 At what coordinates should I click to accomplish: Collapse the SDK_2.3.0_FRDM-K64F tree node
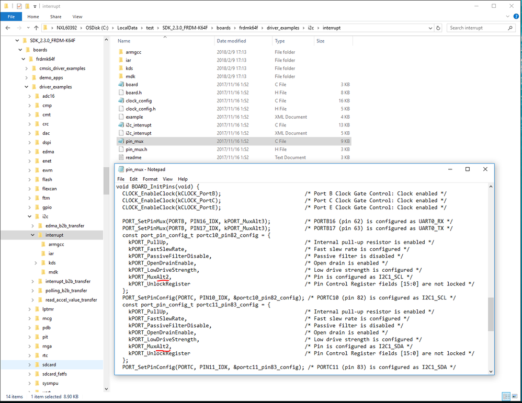tap(17, 40)
